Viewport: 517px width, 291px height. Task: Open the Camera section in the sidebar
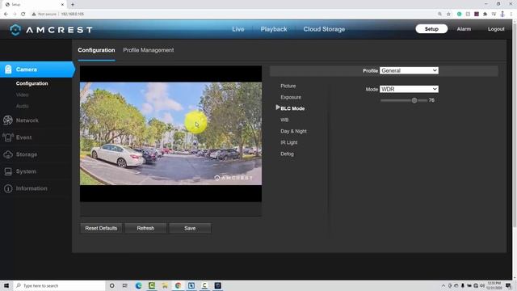[37, 70]
